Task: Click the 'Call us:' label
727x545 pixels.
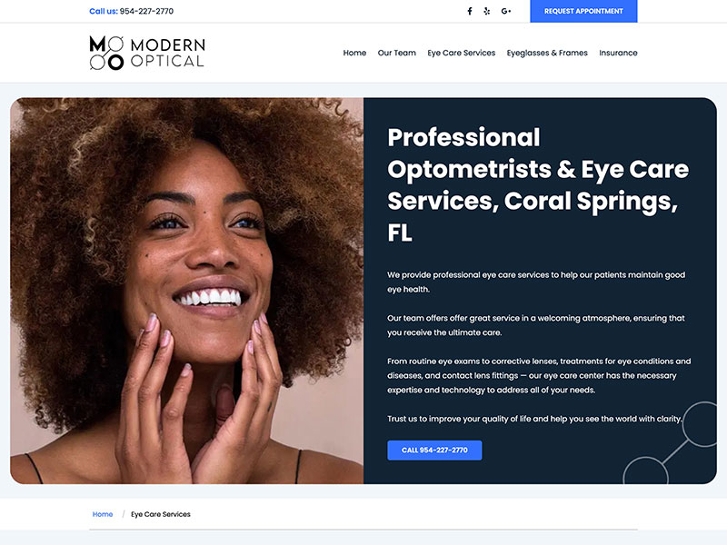Action: click(x=103, y=12)
